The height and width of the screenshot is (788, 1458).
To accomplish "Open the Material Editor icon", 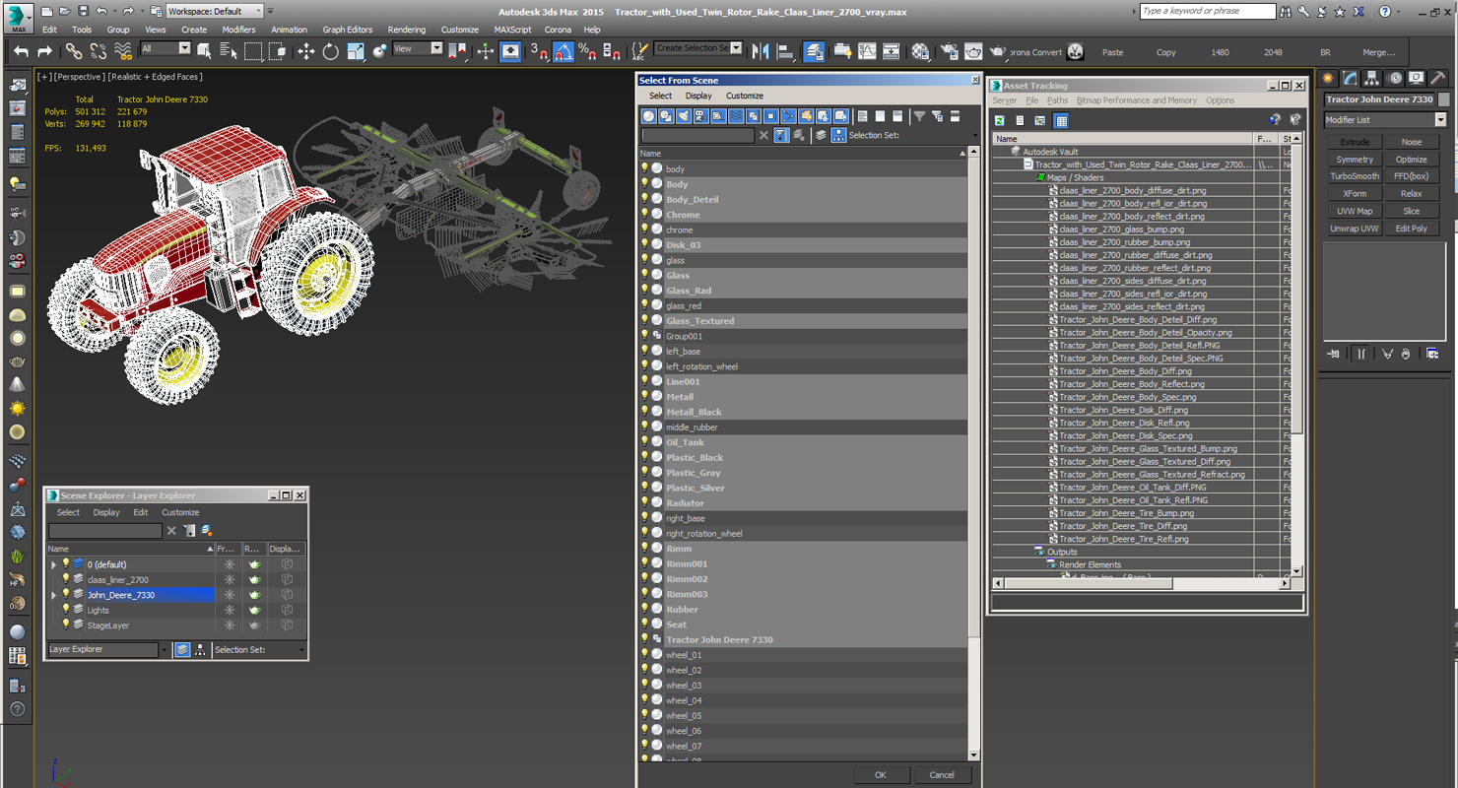I will [x=920, y=51].
